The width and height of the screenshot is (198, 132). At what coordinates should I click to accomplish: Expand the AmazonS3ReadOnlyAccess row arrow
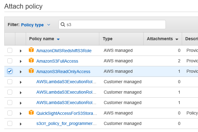pyautogui.click(x=21, y=72)
